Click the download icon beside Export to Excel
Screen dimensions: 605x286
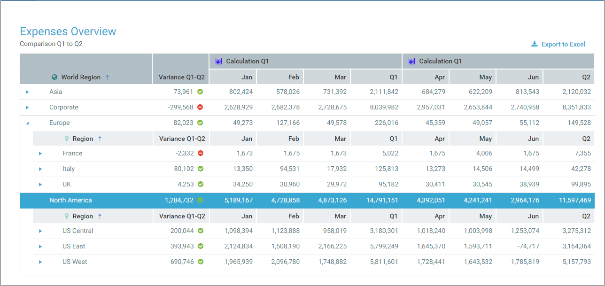click(534, 43)
